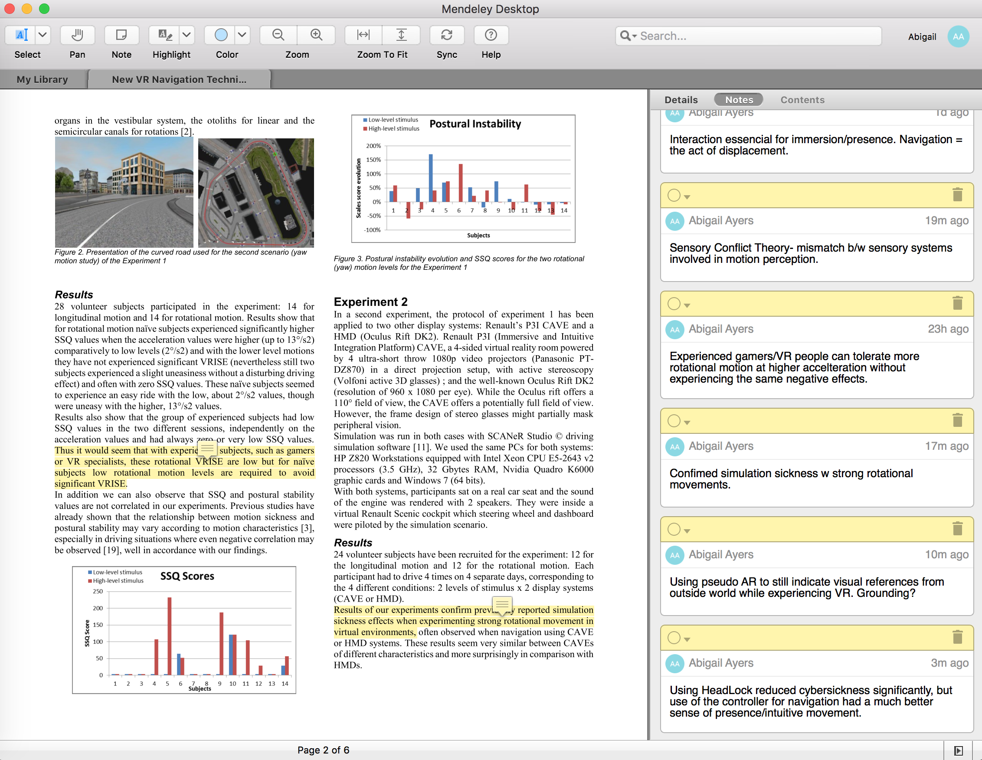
Task: Add a sticky Note with Note tool
Action: tap(121, 35)
